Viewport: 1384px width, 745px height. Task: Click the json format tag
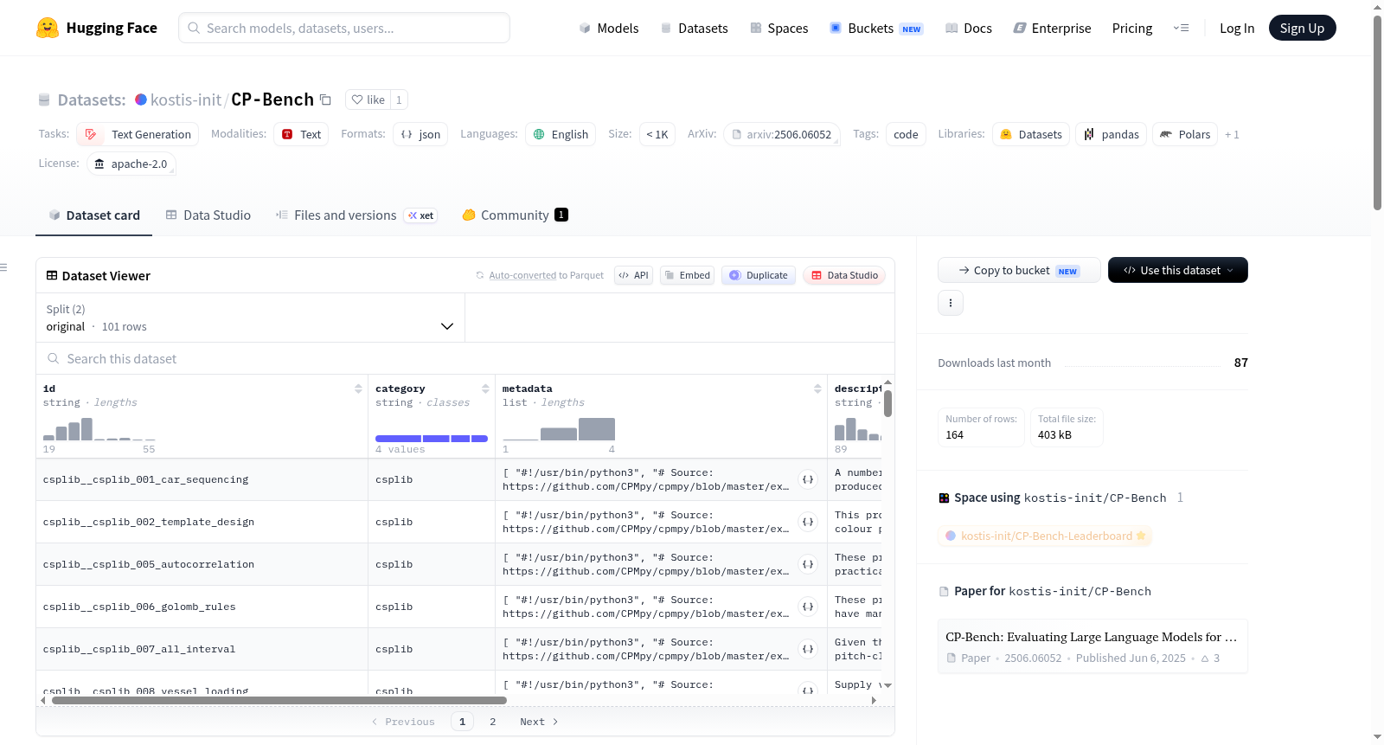pos(420,134)
